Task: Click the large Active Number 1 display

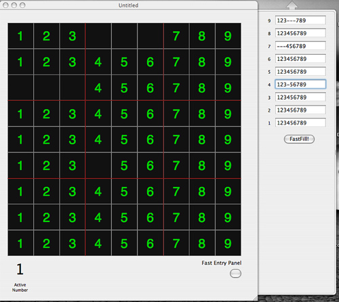Action: [20, 269]
